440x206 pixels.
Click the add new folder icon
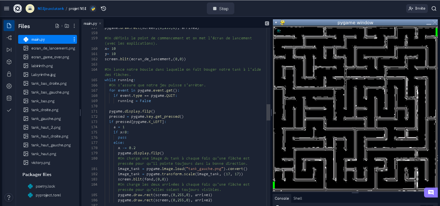click(67, 26)
